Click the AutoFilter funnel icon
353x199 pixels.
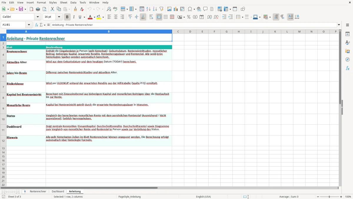click(161, 9)
